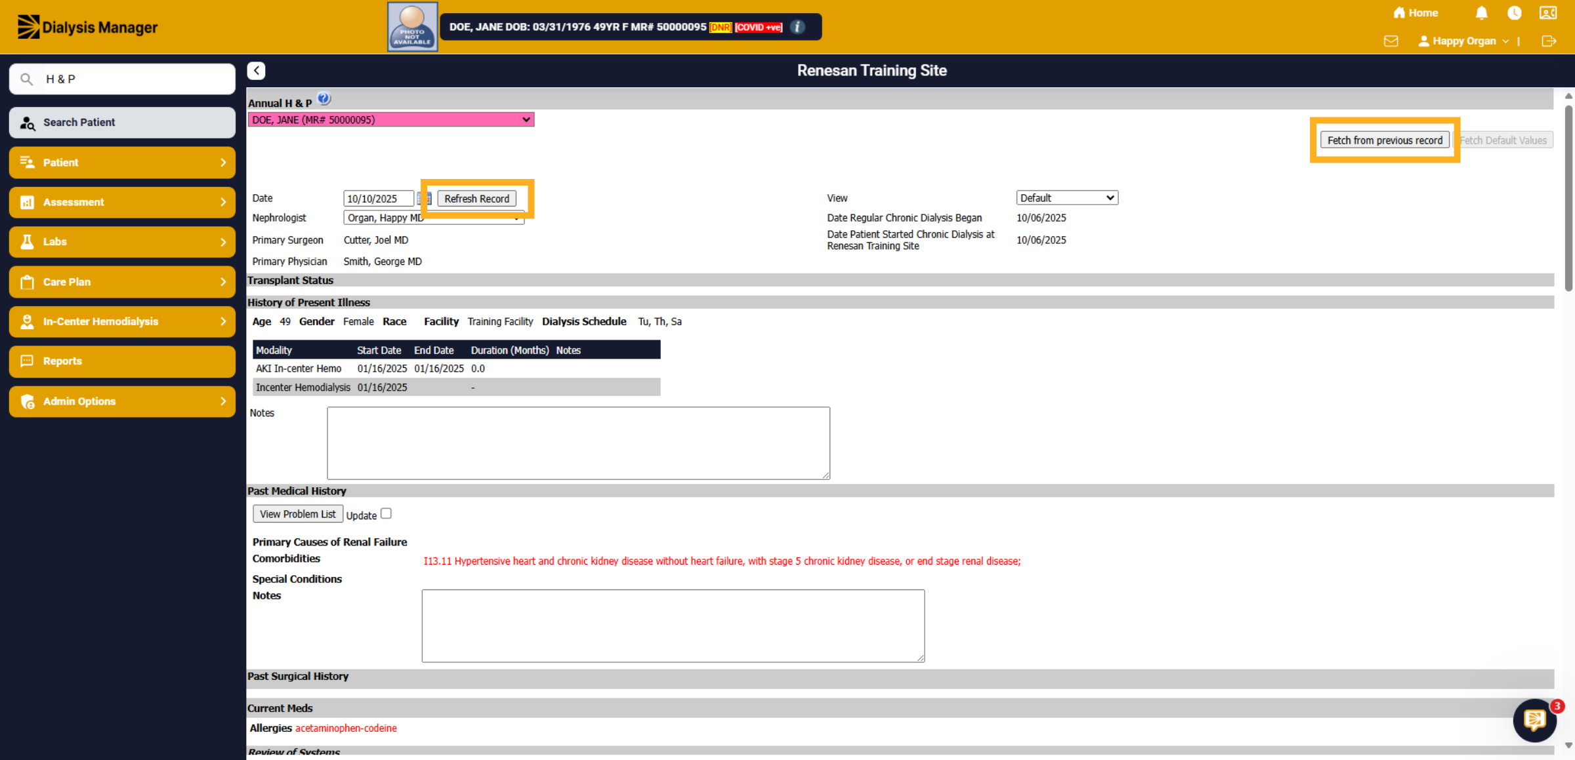Expand the In-Center Hemodialysis menu
Viewport: 1575px width, 760px height.
point(123,321)
